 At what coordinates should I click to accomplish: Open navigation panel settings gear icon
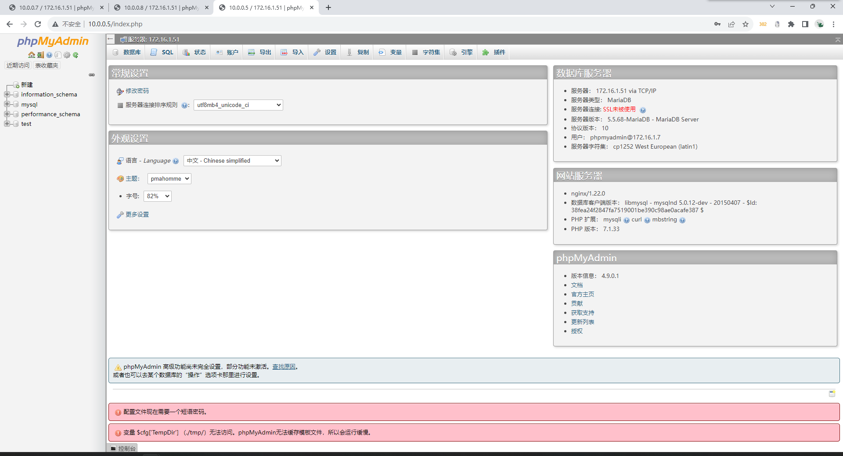[67, 55]
